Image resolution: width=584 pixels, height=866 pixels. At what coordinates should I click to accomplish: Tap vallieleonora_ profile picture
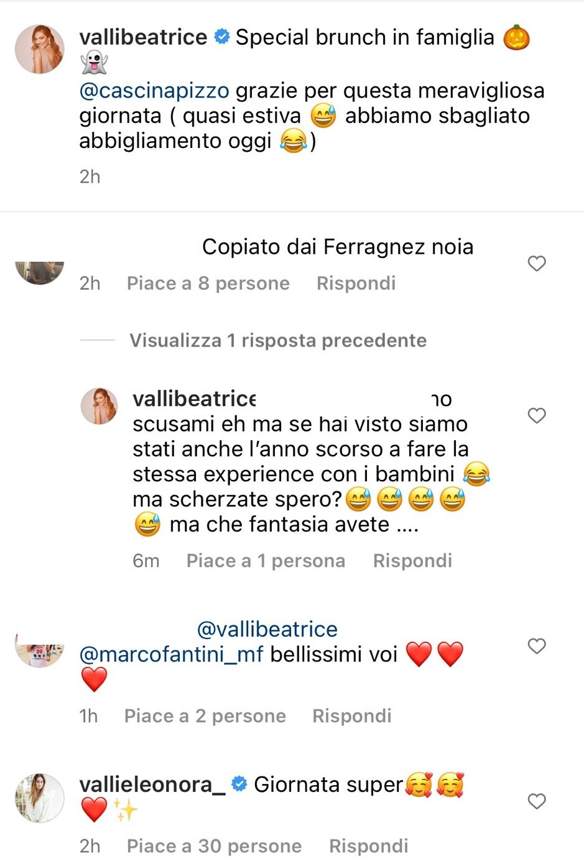39,798
